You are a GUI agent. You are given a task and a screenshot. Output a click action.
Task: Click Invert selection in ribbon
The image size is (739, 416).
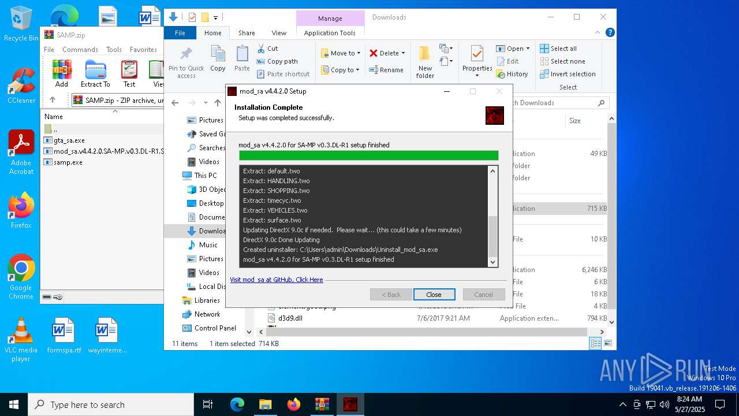click(x=568, y=74)
